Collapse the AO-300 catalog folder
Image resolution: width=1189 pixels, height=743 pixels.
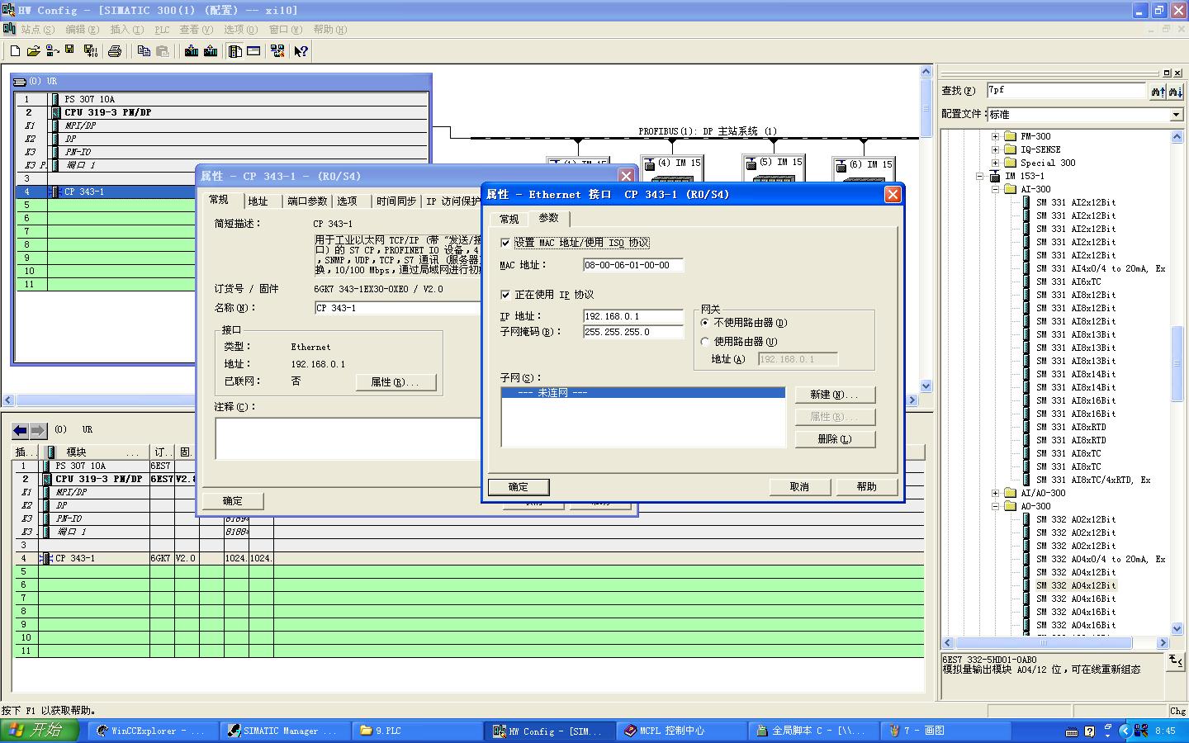point(995,507)
